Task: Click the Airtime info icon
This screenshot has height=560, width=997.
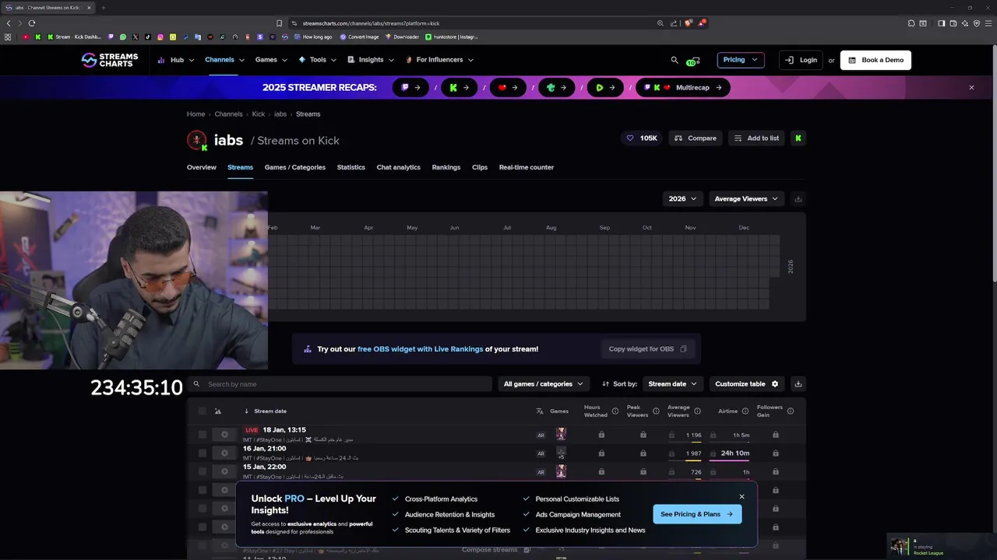Action: tap(745, 411)
